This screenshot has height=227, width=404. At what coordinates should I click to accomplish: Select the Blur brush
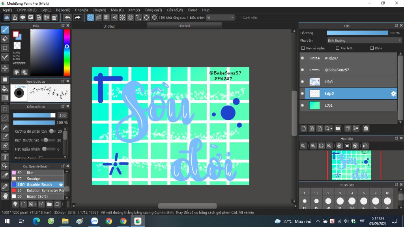click(37, 173)
